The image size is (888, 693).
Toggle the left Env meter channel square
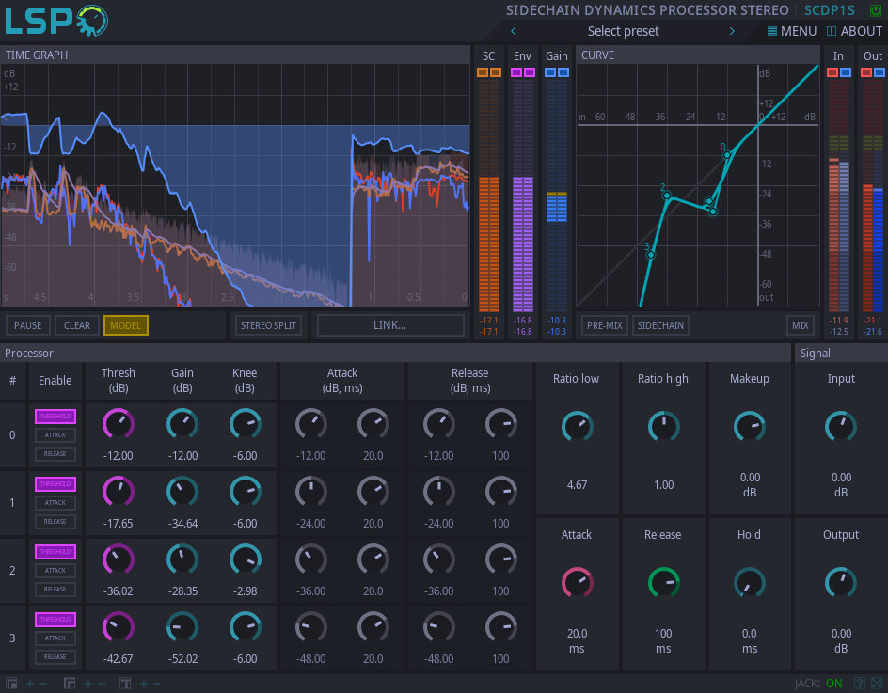(x=516, y=72)
